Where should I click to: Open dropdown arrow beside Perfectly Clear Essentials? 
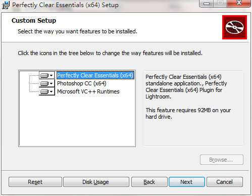pos(52,75)
